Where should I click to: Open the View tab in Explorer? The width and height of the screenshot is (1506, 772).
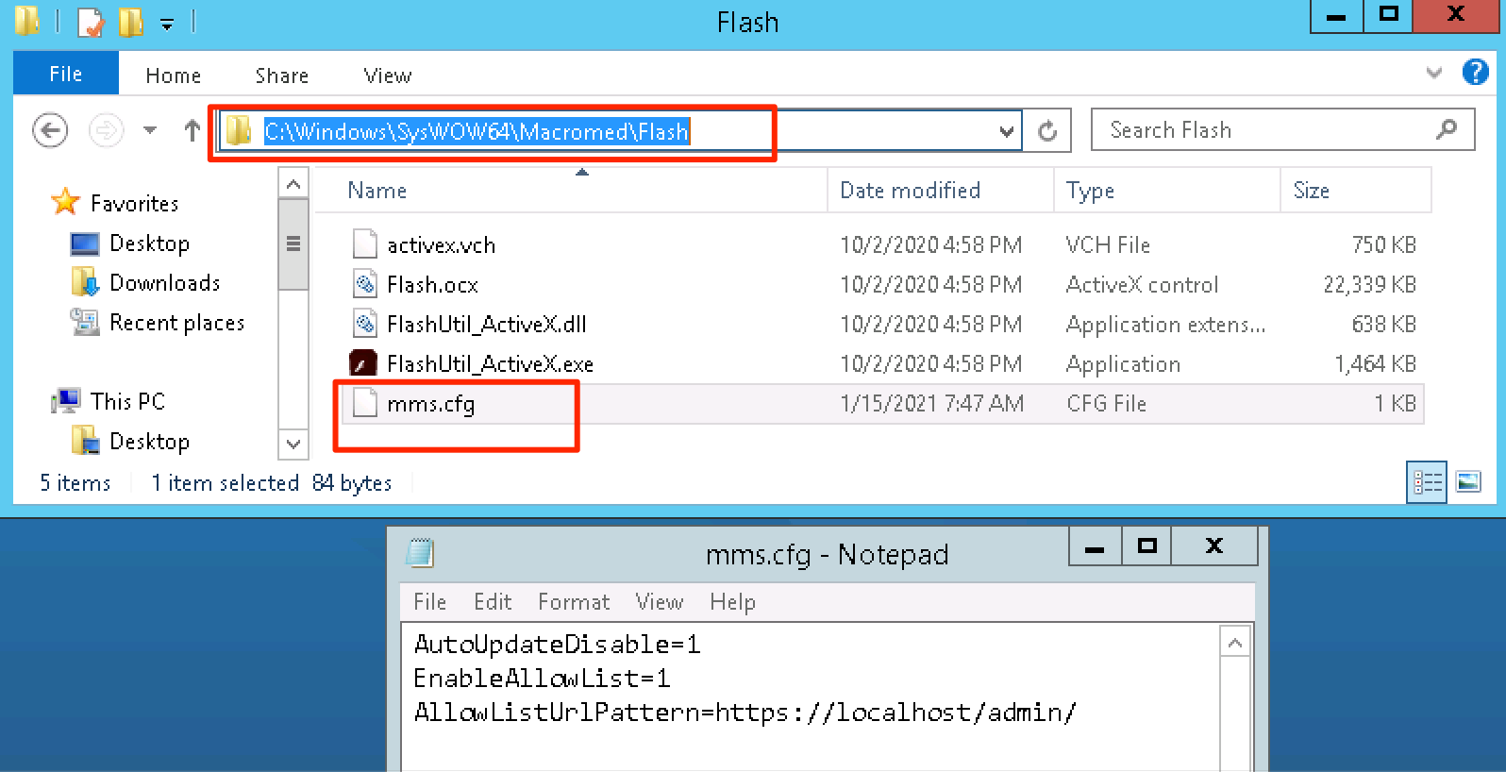tap(387, 76)
